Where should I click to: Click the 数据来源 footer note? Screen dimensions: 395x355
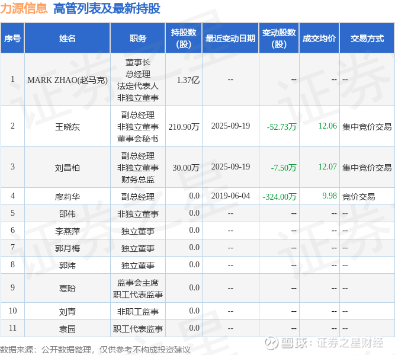pyautogui.click(x=95, y=350)
